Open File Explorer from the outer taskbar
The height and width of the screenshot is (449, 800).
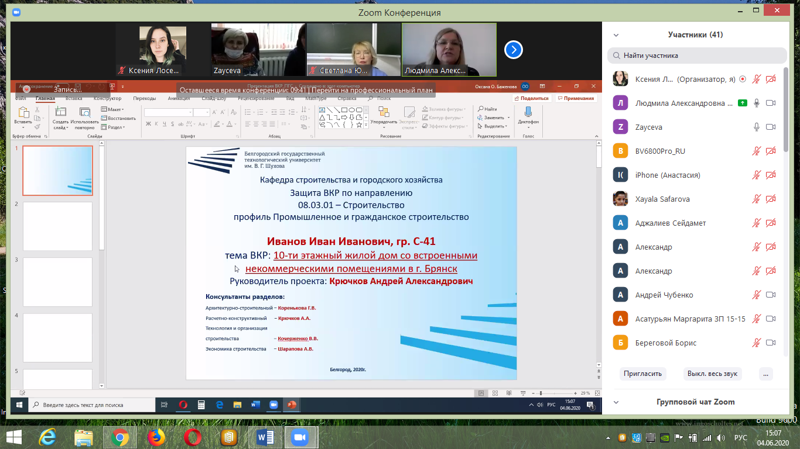(x=83, y=437)
